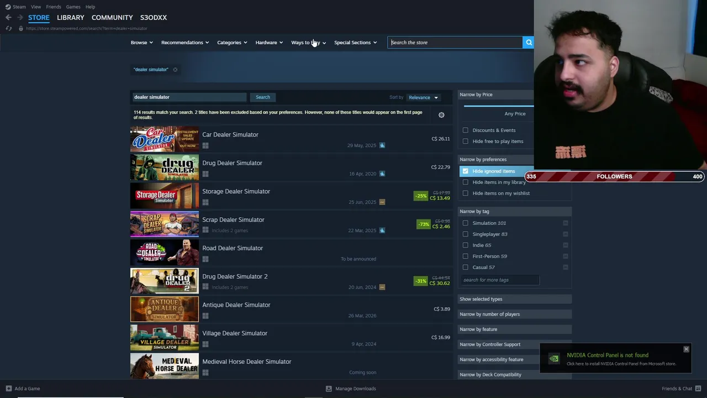Click the NVIDIA notification icon

[553, 359]
